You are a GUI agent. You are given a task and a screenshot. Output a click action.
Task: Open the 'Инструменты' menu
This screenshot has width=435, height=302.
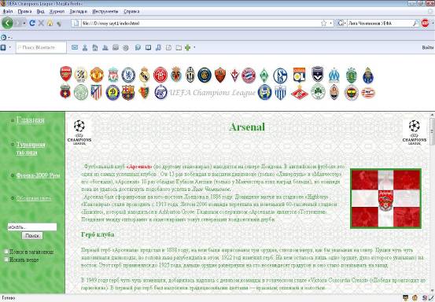click(x=105, y=11)
